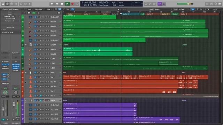223x125 pixels.
Task: Start playback with Play button
Action: (67, 4)
